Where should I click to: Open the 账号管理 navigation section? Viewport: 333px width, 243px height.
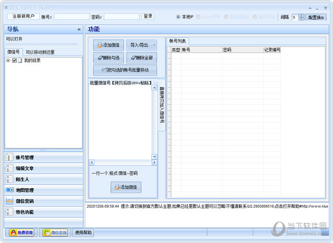tap(43, 157)
